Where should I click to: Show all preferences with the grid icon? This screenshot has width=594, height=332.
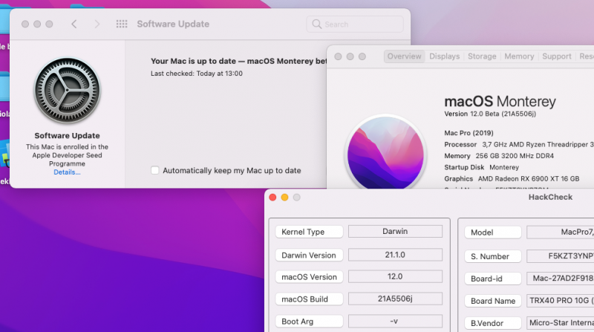pos(122,25)
